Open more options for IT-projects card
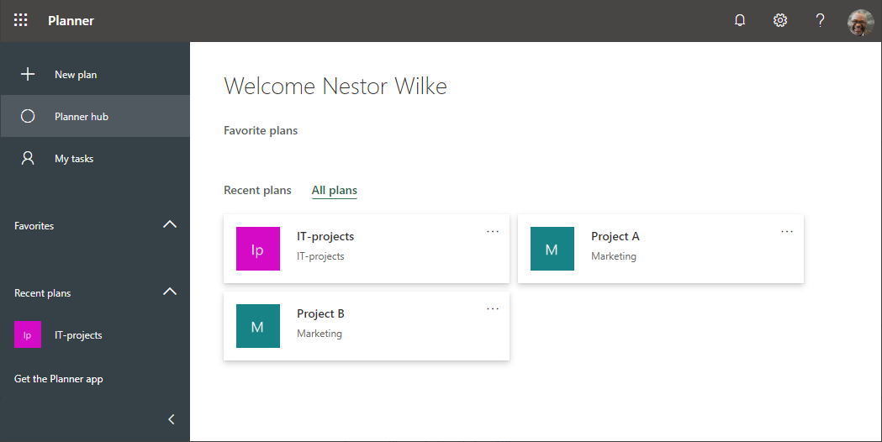 [x=493, y=232]
